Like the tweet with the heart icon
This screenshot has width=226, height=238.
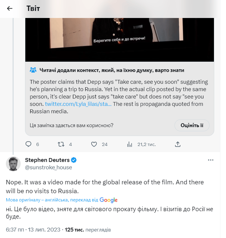(x=94, y=144)
